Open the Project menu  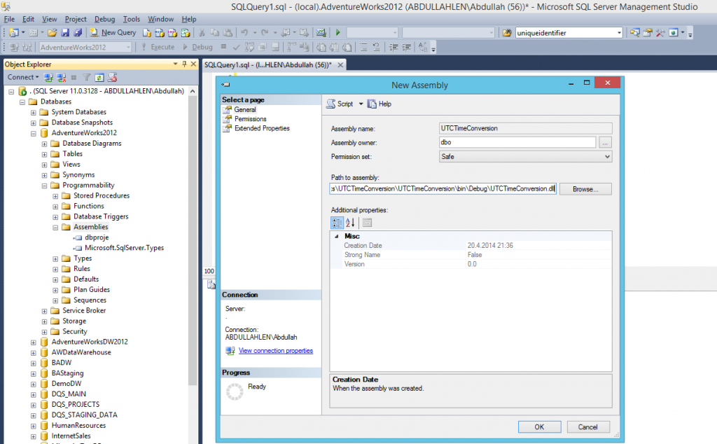(x=76, y=19)
